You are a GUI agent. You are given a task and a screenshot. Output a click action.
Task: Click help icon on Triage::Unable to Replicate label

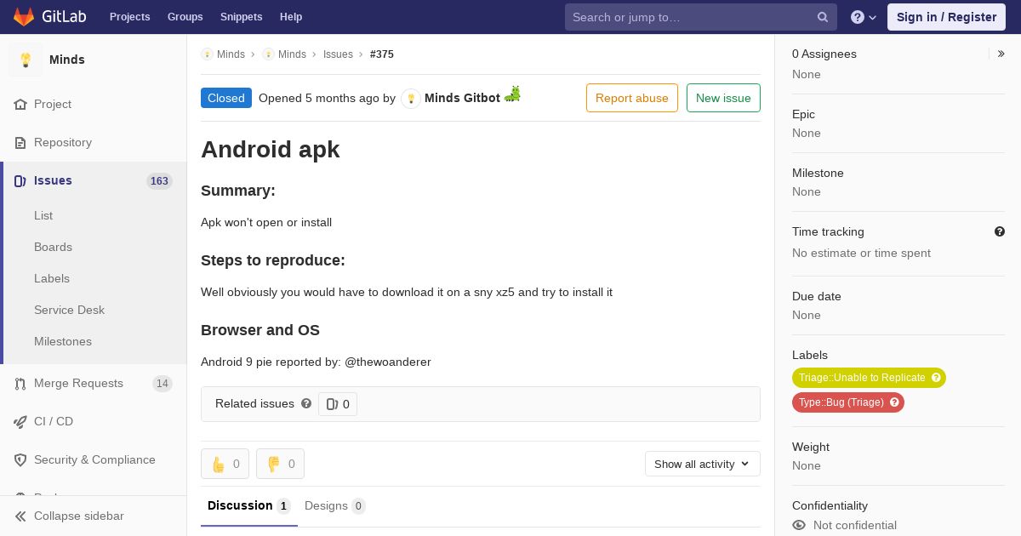(936, 378)
